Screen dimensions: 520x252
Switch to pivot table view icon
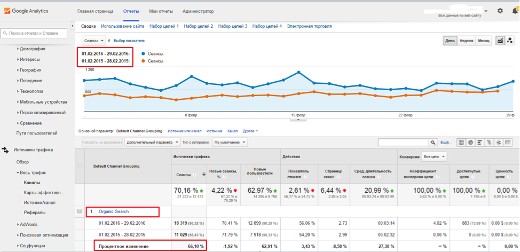(x=508, y=142)
